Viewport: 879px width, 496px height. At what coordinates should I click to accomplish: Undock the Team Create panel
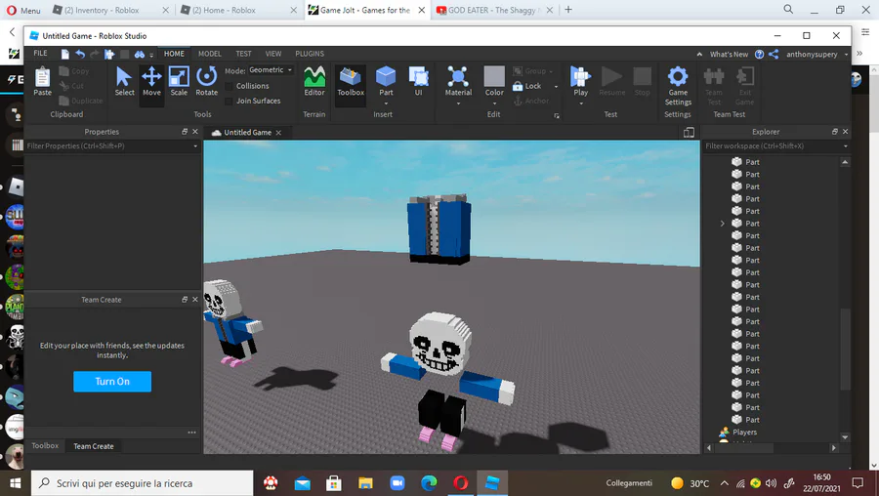[185, 300]
